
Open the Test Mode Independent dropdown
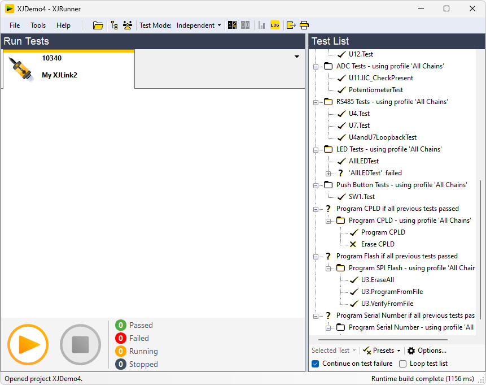199,25
